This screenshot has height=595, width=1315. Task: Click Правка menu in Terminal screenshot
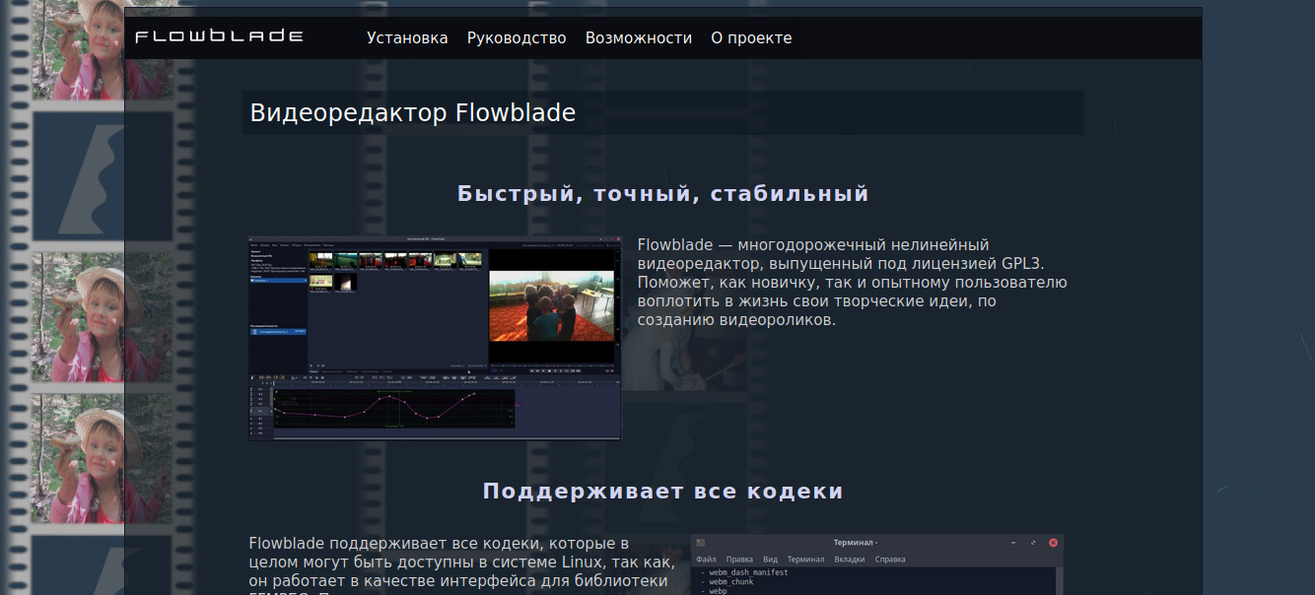739,560
